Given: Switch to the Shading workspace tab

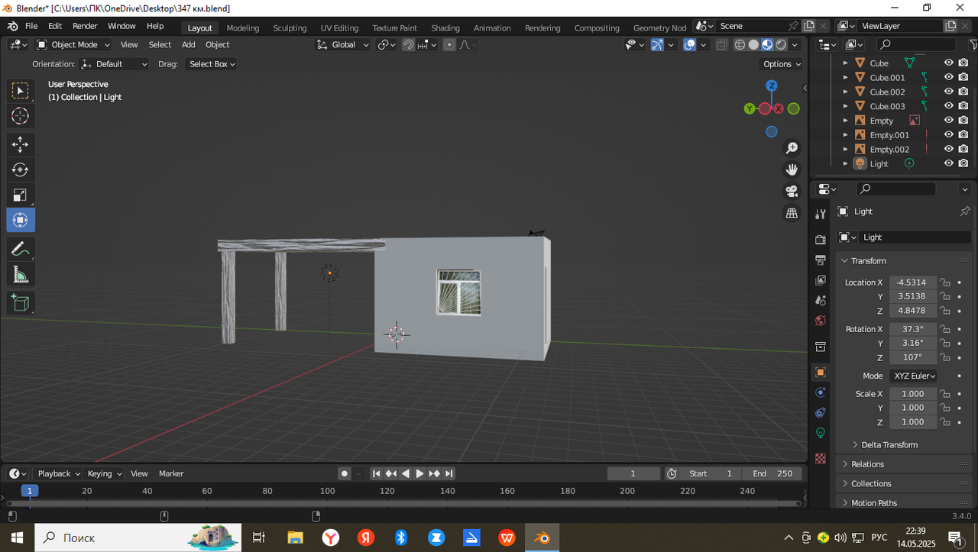Looking at the screenshot, I should pyautogui.click(x=445, y=27).
